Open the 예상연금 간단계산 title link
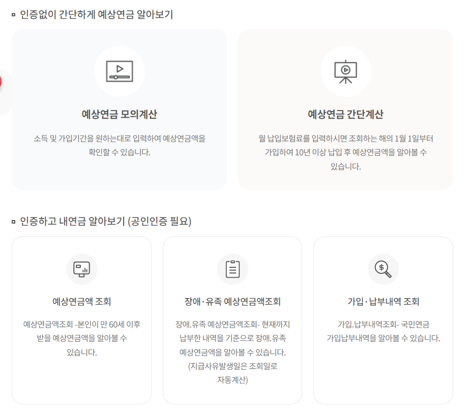This screenshot has height=410, width=464. (x=345, y=115)
